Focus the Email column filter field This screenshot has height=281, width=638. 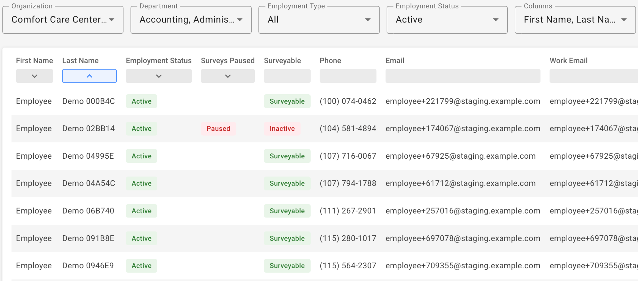click(x=463, y=76)
